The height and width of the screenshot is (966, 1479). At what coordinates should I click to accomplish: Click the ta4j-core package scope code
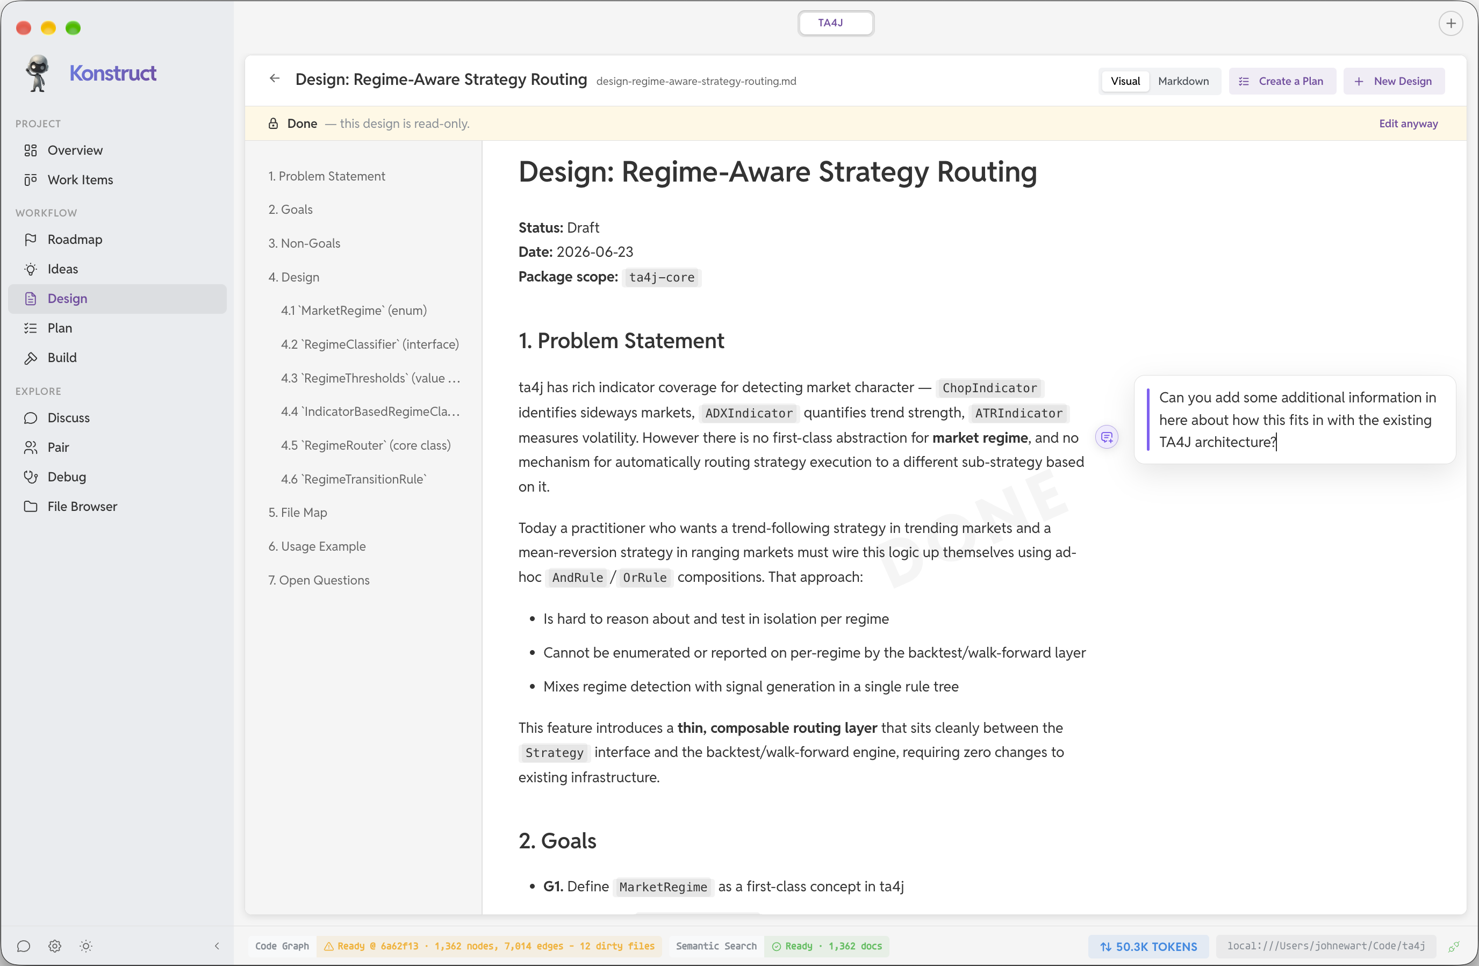[x=661, y=277]
